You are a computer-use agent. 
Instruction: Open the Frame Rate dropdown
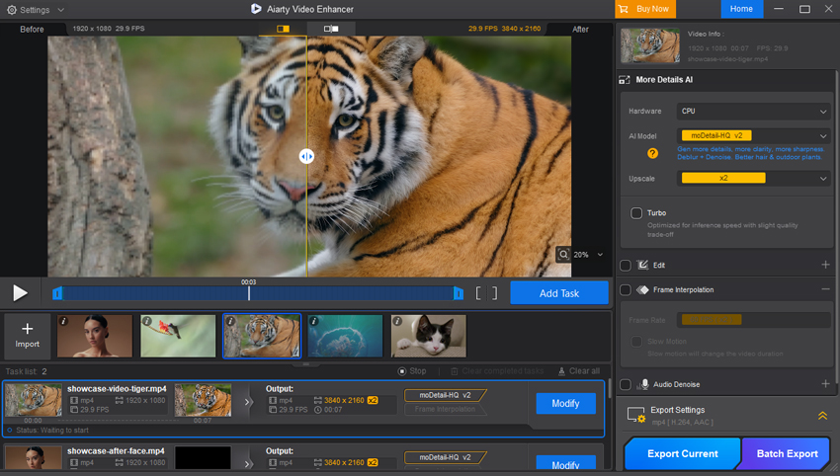coord(754,320)
